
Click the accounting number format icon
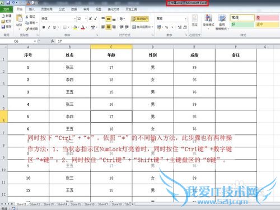(x=158, y=27)
